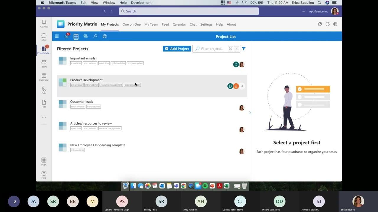This screenshot has width=378, height=212.
Task: Click +2 members badge on Product Development
Action: click(x=242, y=86)
